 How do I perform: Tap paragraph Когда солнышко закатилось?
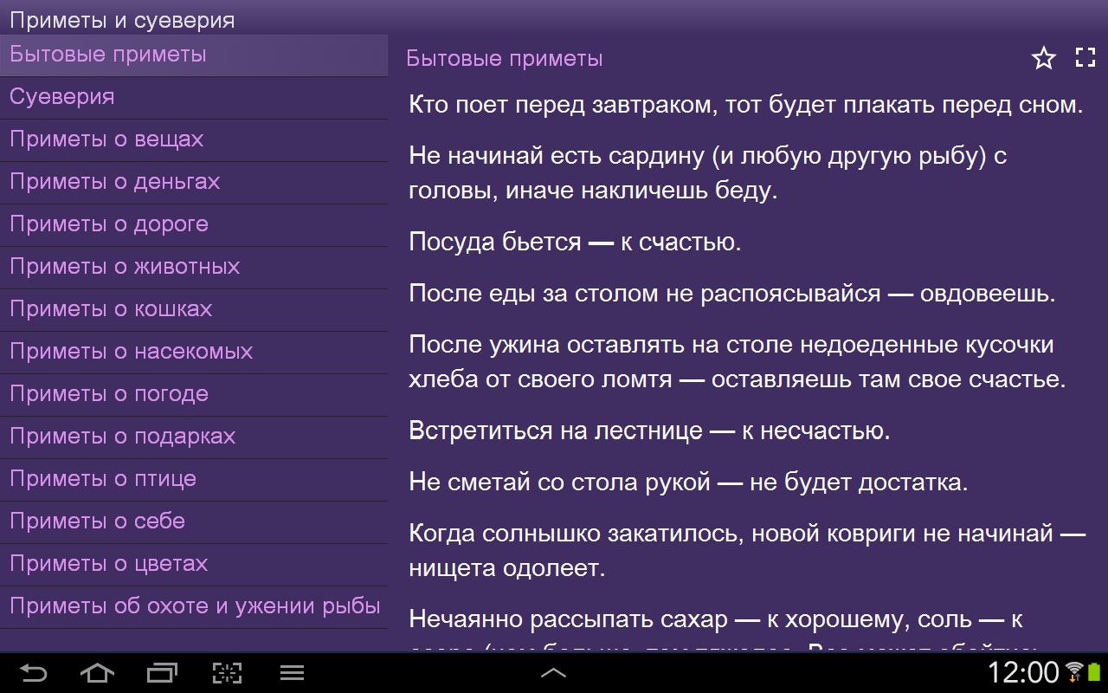(747, 550)
